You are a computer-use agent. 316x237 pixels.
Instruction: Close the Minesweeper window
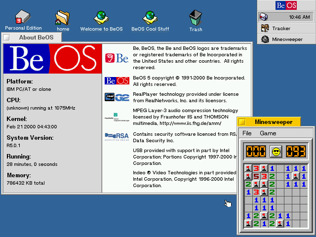click(x=242, y=122)
